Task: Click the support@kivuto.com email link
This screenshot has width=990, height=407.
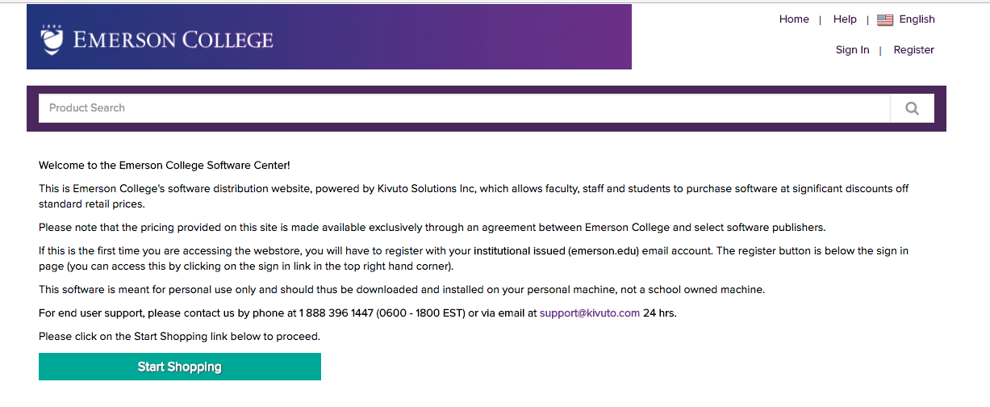Action: click(590, 313)
